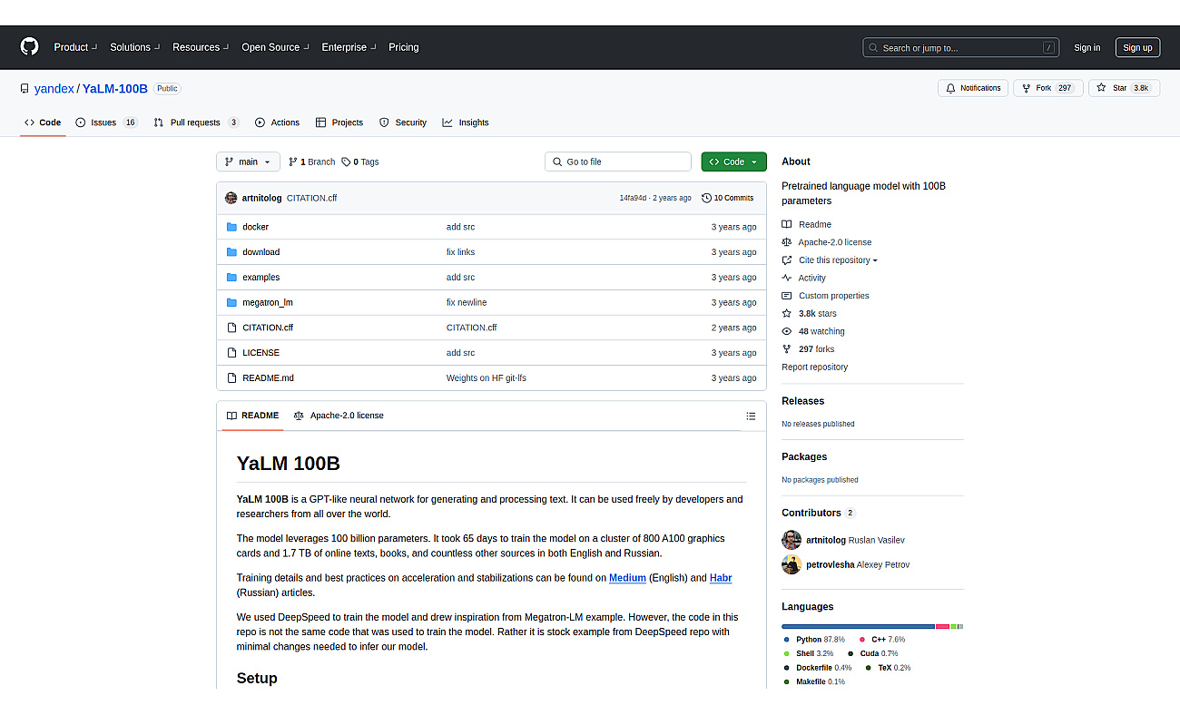Expand Cite this repository dropdown
Screen dimensions: 1180x715
pos(838,260)
